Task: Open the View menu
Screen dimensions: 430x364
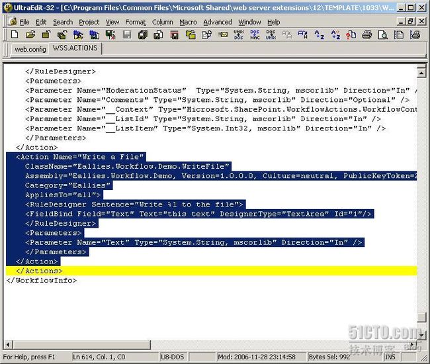Action: click(112, 22)
